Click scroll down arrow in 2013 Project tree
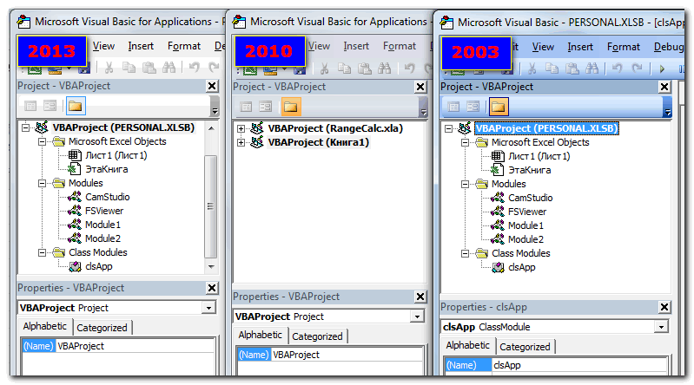 point(211,266)
